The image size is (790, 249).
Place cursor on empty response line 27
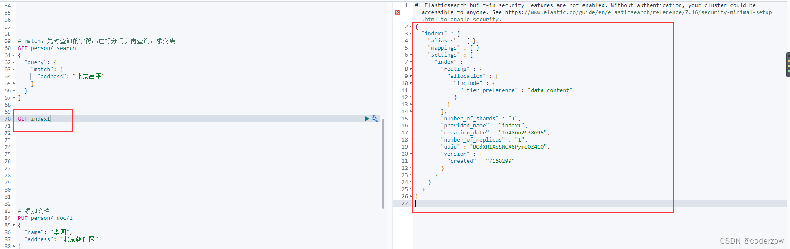[x=600, y=204]
